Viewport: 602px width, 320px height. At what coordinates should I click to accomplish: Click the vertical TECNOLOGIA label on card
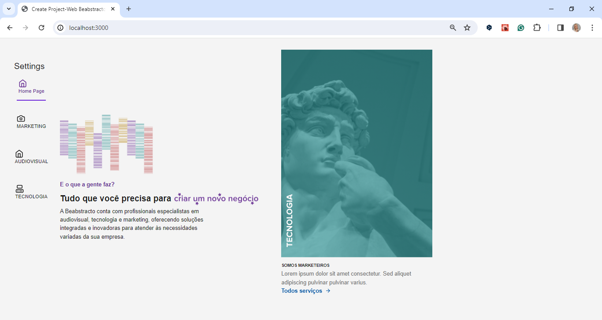290,221
